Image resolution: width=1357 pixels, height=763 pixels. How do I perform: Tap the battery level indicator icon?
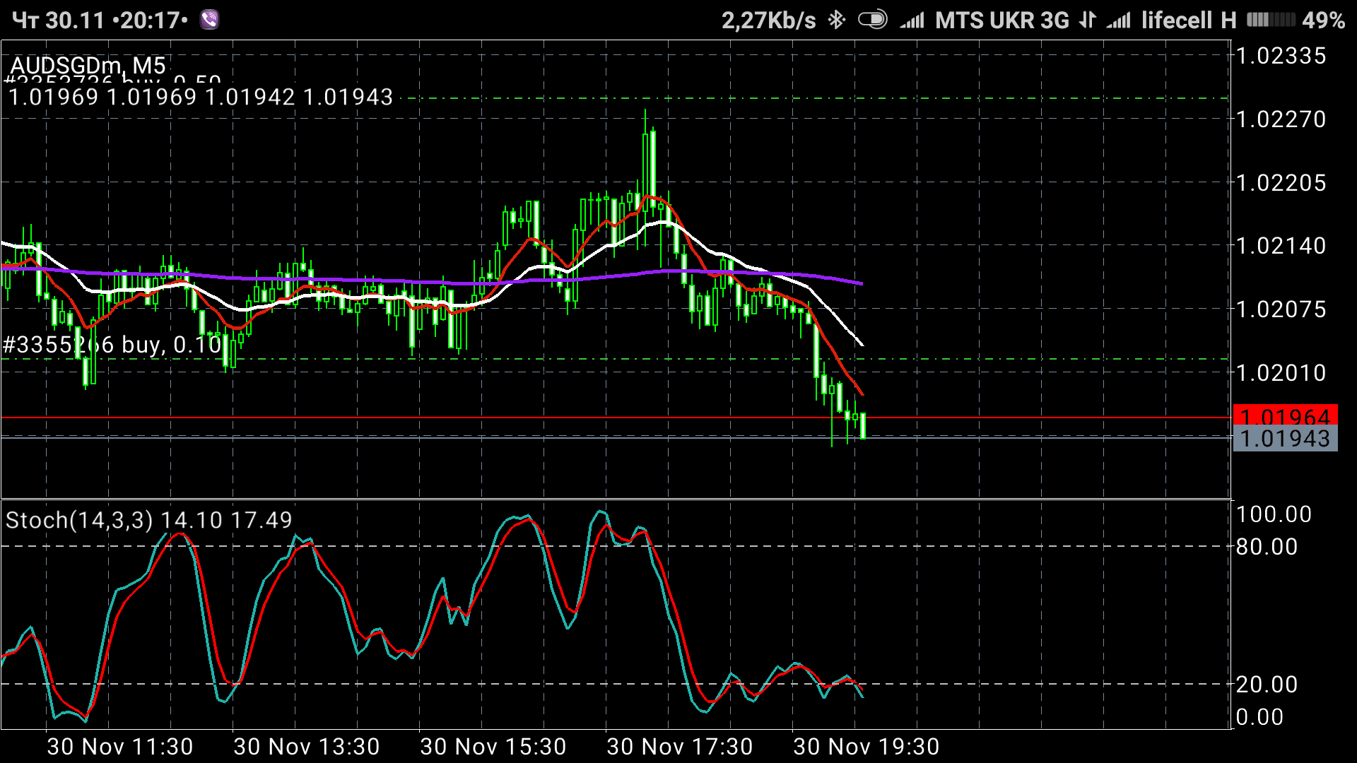tap(1271, 20)
